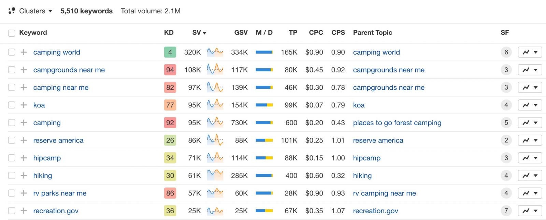Check the recreation.gov row checkbox
The image size is (546, 220).
12,211
